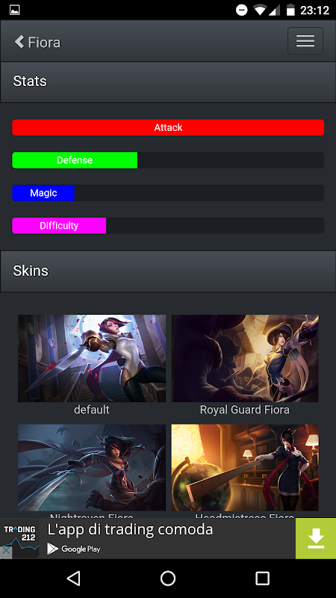Tap the back chevron beside Fiora
Image resolution: width=336 pixels, height=598 pixels.
pos(19,41)
